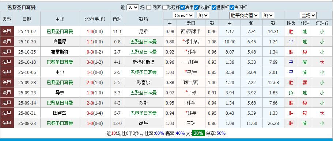The image size is (333, 141).
Task: Click the 负 result in the 马赛 row
Action: click(291, 93)
